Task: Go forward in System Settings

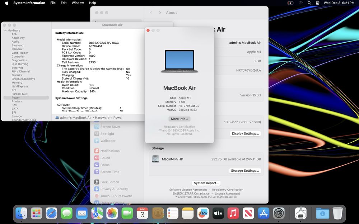Action: point(160,13)
